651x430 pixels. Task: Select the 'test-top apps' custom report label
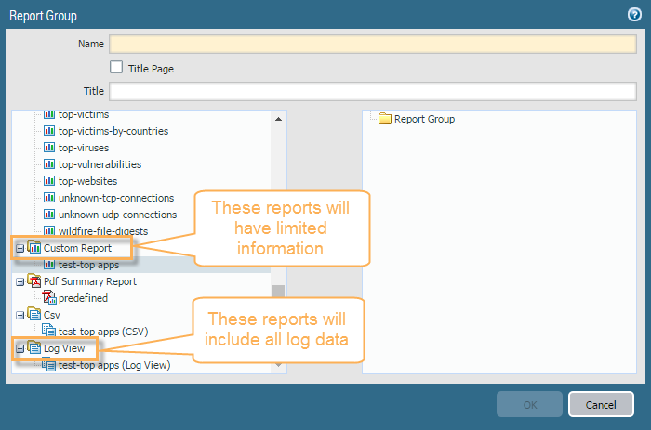click(89, 265)
